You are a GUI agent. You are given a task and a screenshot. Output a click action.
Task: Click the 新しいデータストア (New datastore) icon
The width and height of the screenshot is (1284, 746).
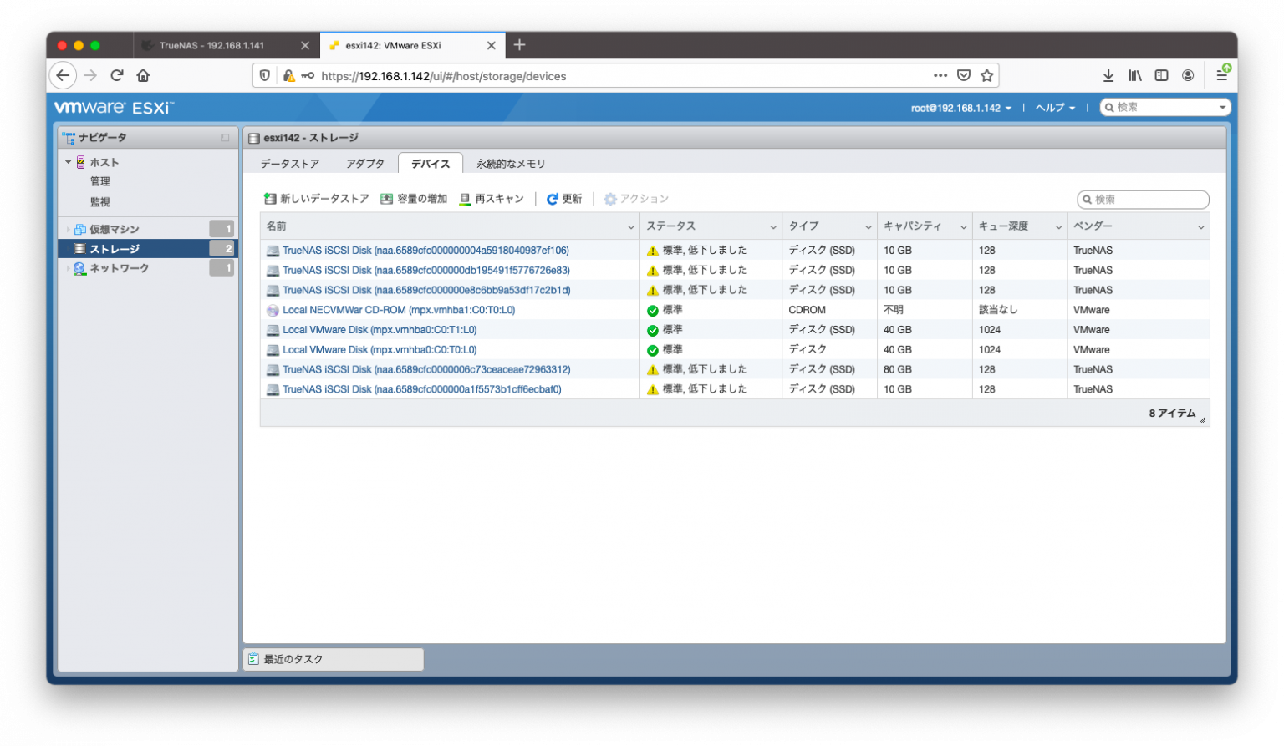tap(269, 199)
